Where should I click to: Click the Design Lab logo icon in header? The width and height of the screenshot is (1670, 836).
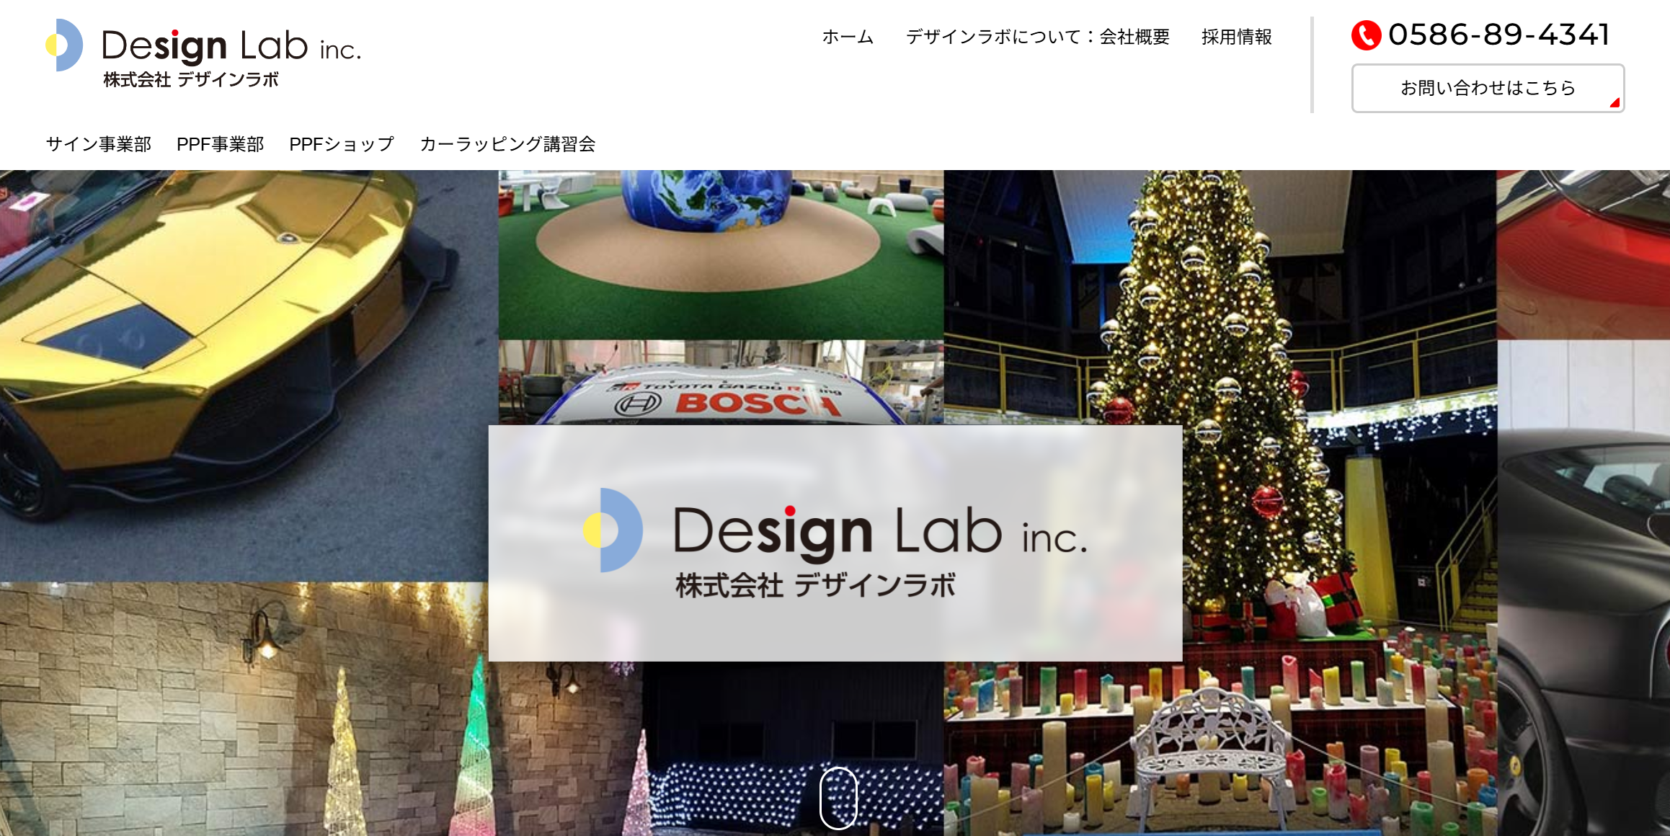click(64, 45)
